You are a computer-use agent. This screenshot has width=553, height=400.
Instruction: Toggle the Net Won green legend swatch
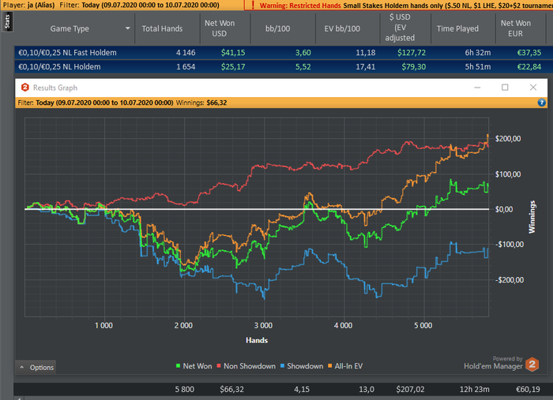pyautogui.click(x=178, y=366)
